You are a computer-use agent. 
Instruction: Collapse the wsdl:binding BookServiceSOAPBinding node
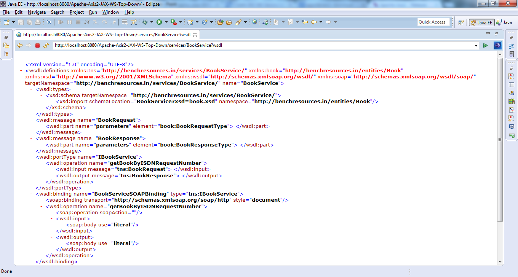pos(32,194)
